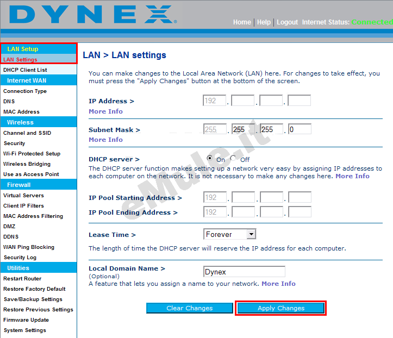
Task: Click More Info for Local Domain Name
Action: tap(278, 284)
